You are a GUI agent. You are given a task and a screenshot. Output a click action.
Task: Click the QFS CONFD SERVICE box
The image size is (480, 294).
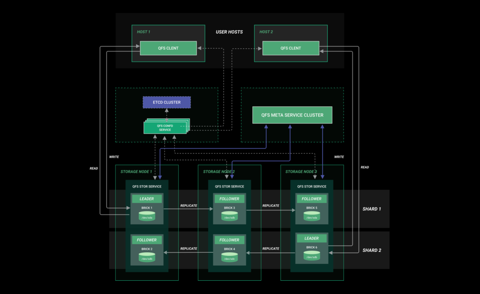pyautogui.click(x=165, y=127)
